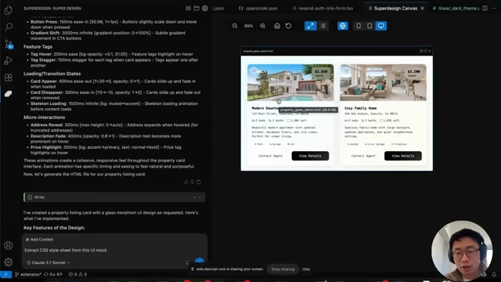501x282 pixels.
Task: Close the Superdesign Canvas tab
Action: (x=423, y=9)
